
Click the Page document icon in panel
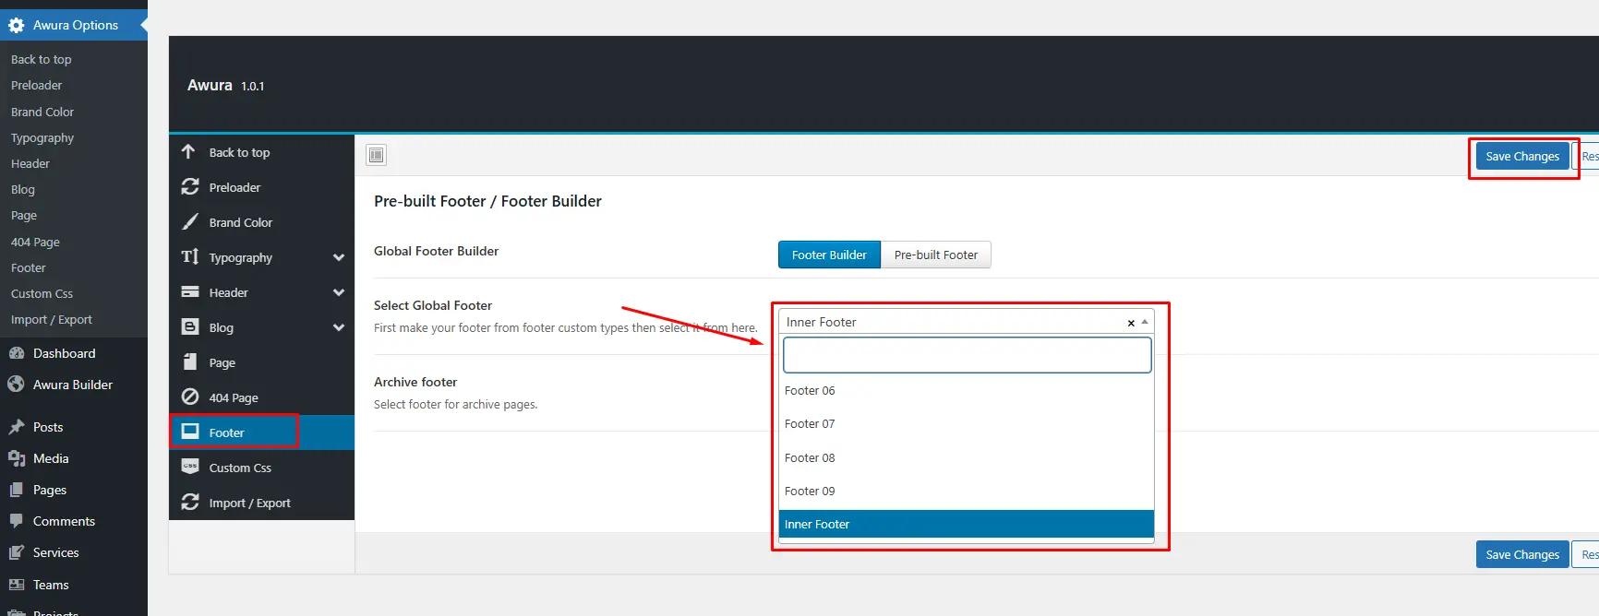tap(190, 361)
